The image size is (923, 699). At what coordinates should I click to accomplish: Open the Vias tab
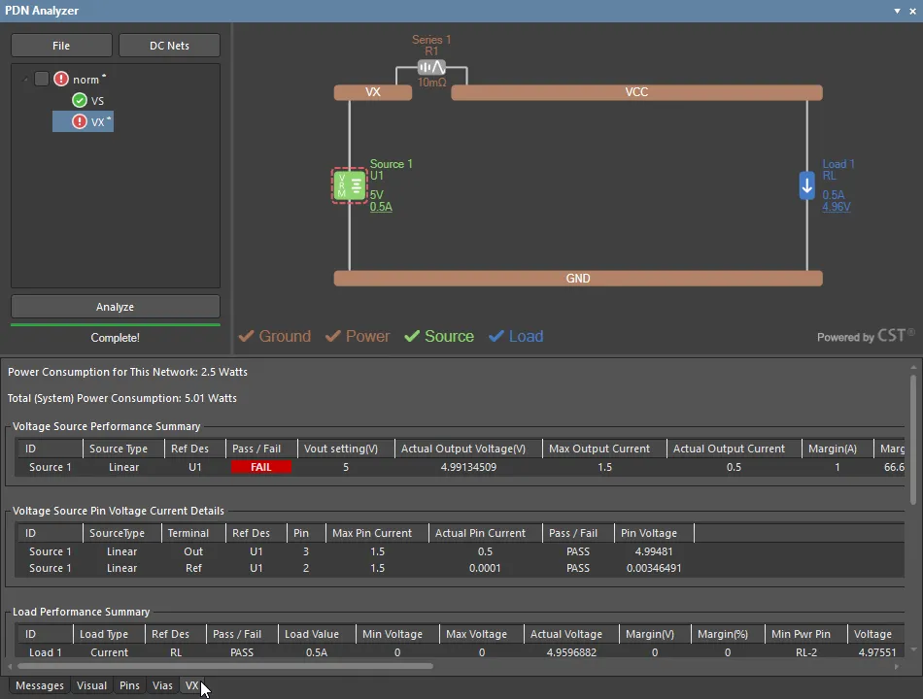162,685
